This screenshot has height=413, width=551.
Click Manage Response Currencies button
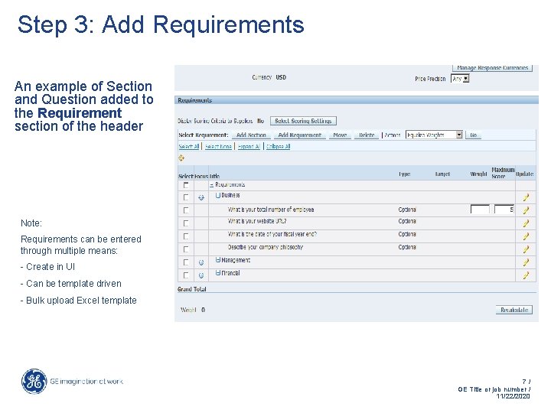(492, 68)
